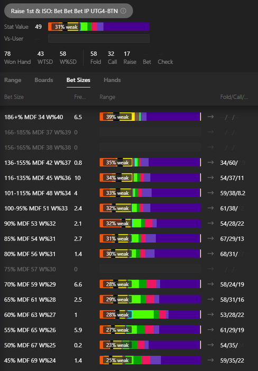258x371 pixels.
Task: Click the 67/29/13 fold/call/raise value
Action: (232, 238)
